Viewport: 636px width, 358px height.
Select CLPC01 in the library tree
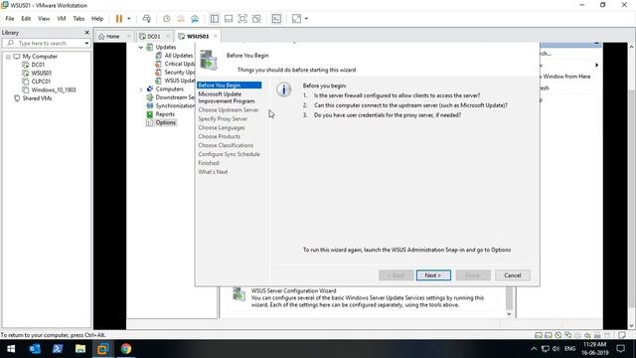(41, 82)
